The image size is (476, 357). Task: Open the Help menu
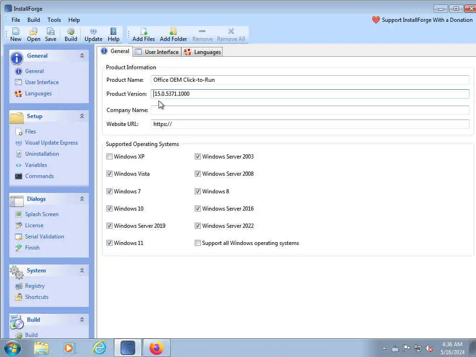click(74, 20)
